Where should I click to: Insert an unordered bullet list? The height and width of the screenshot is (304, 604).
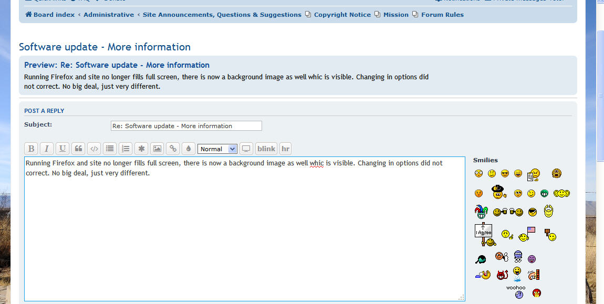[x=110, y=149]
